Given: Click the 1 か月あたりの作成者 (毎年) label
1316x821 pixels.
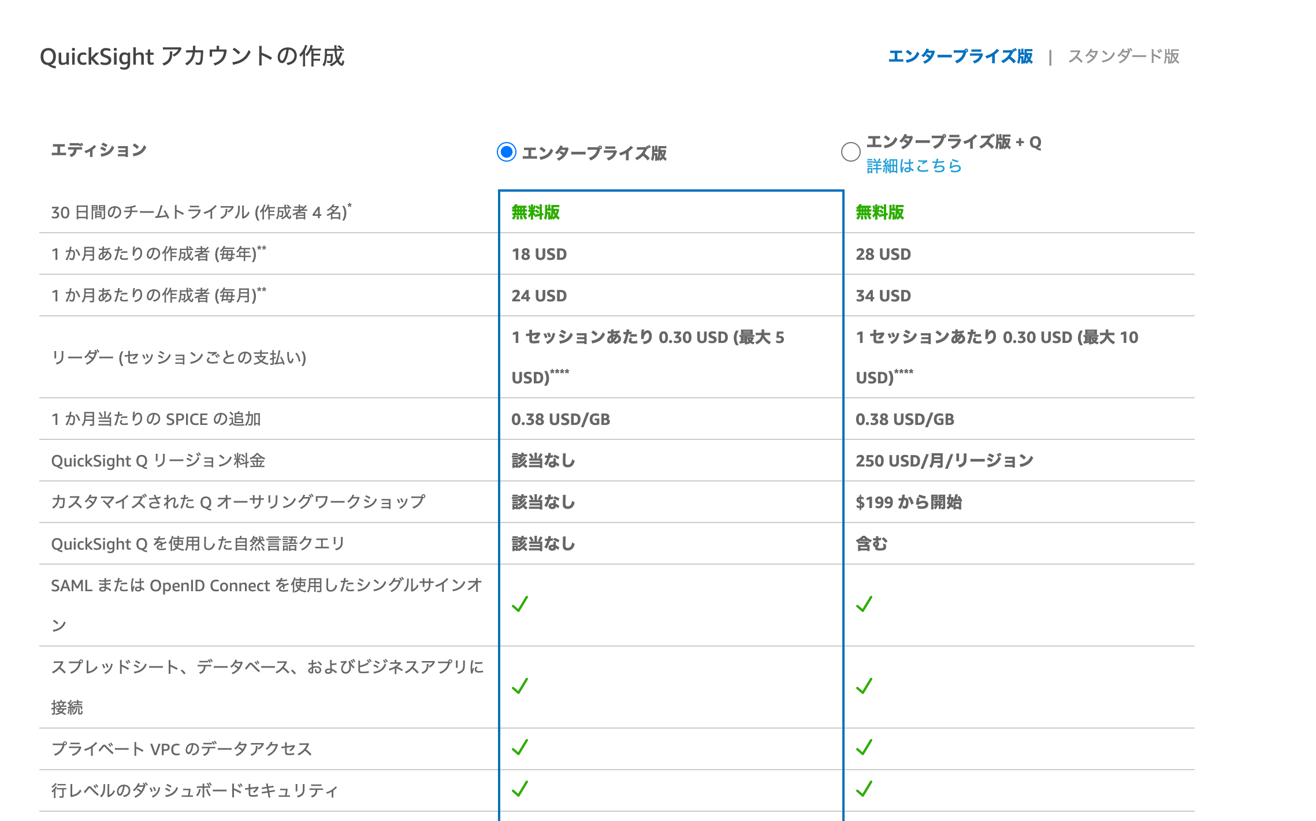Looking at the screenshot, I should pos(159,253).
